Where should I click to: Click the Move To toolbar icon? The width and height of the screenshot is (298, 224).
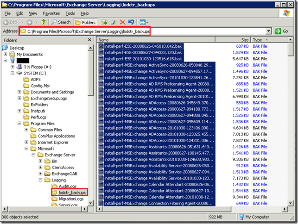click(104, 22)
